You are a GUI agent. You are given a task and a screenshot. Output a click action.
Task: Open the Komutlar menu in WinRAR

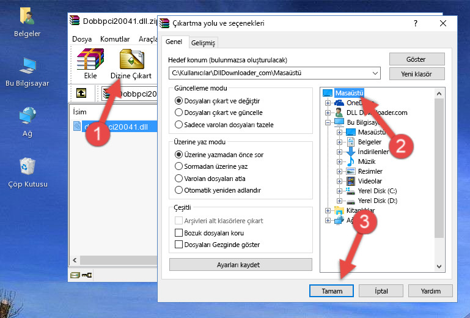pyautogui.click(x=115, y=39)
